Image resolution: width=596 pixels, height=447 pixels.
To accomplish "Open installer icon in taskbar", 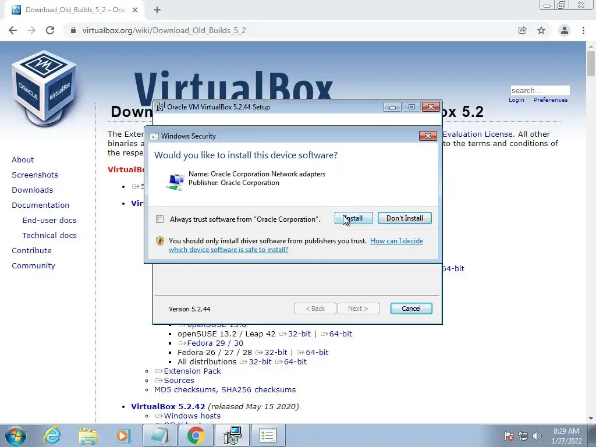I will pos(232,435).
